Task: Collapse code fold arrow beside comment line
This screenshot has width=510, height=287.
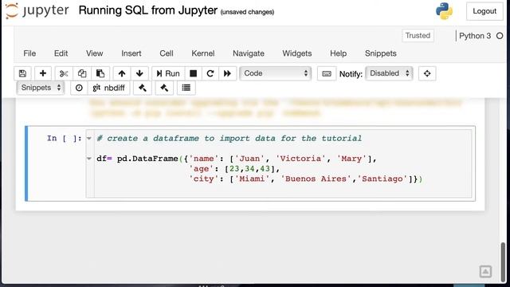Action: pos(88,138)
